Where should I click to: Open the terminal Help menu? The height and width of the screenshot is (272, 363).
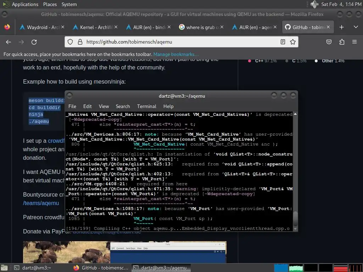pos(168,106)
